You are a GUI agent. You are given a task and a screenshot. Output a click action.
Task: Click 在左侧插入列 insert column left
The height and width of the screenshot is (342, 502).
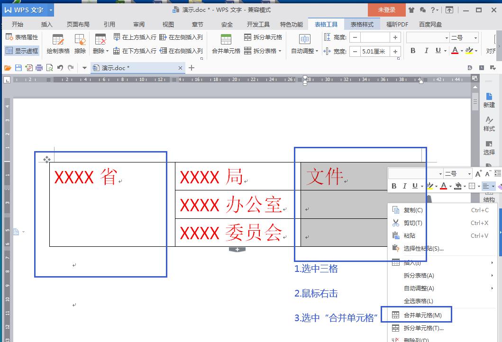click(181, 37)
